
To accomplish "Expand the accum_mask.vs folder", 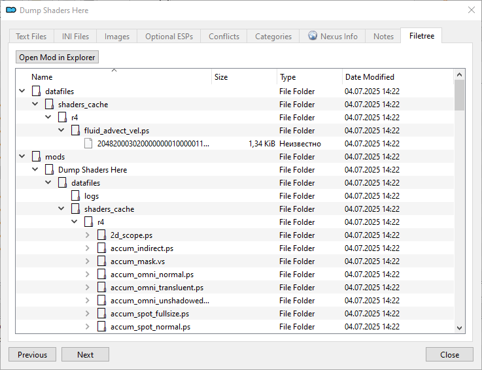I will tap(88, 261).
